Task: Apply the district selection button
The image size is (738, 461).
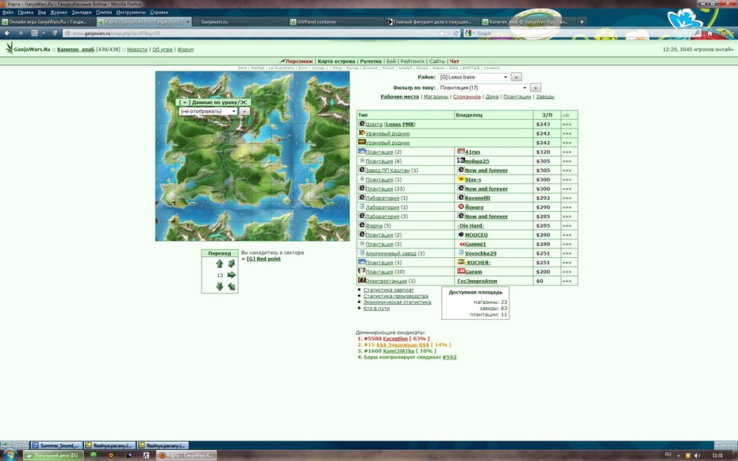Action: coord(516,77)
